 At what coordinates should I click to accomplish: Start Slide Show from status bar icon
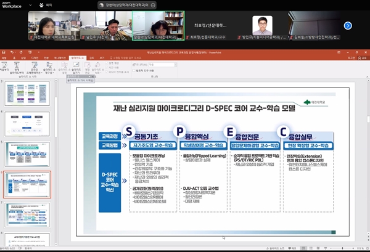pyautogui.click(x=326, y=248)
